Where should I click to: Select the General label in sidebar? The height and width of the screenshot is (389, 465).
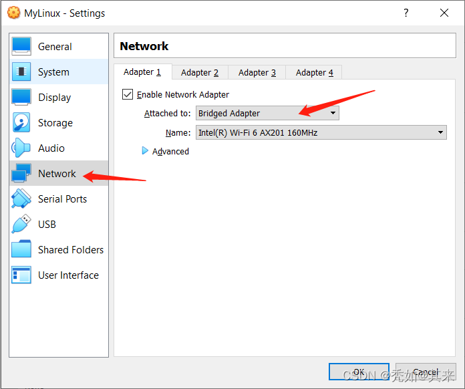point(55,47)
